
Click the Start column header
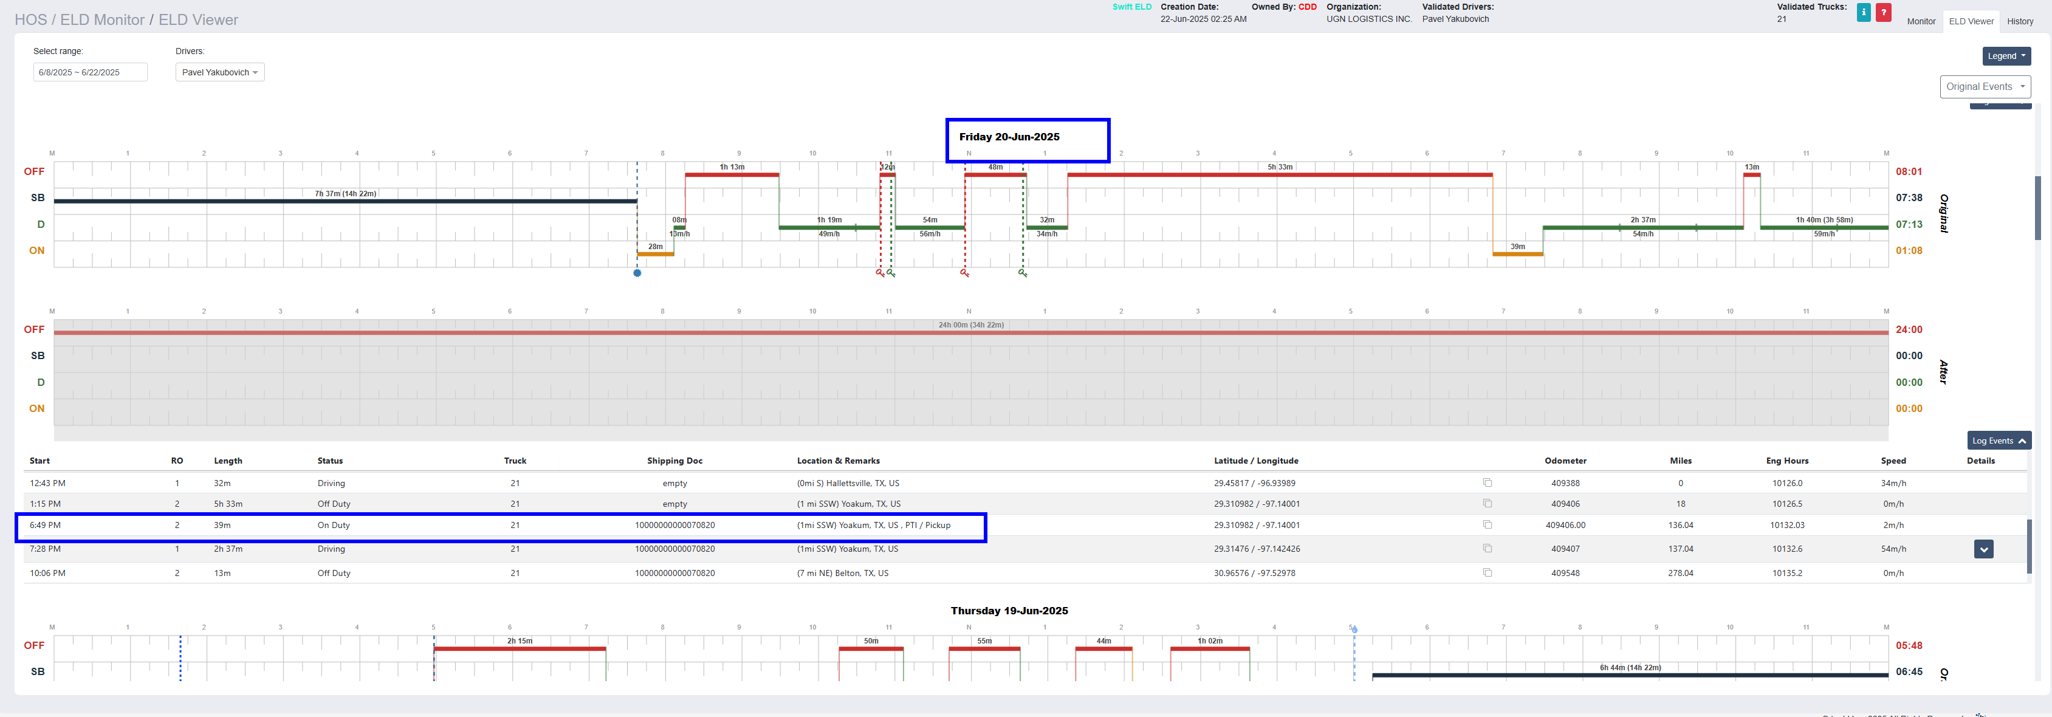click(40, 461)
